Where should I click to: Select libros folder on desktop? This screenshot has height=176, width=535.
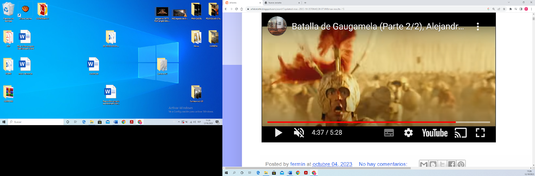point(196,38)
